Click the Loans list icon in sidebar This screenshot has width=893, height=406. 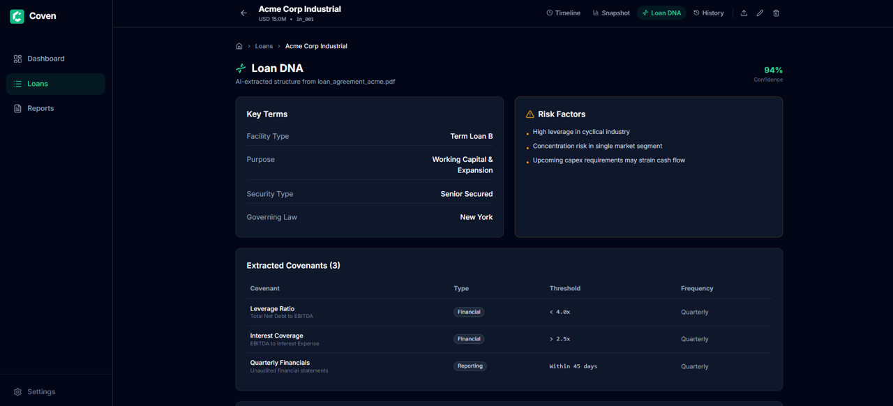[18, 84]
